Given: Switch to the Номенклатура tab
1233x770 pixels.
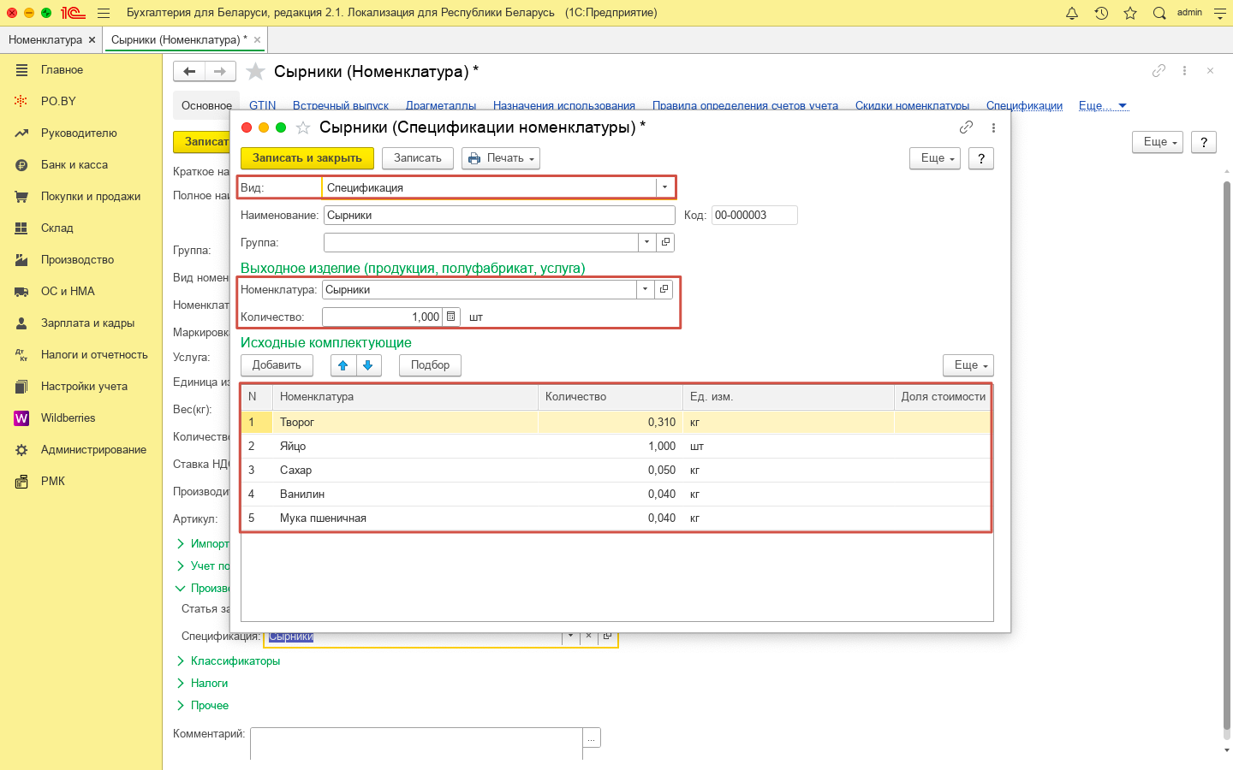Looking at the screenshot, I should (x=45, y=40).
